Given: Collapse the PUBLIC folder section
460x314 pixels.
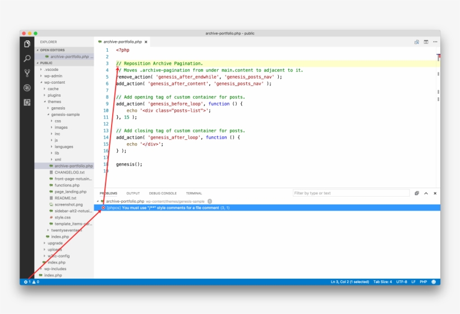Looking at the screenshot, I should point(64,63).
